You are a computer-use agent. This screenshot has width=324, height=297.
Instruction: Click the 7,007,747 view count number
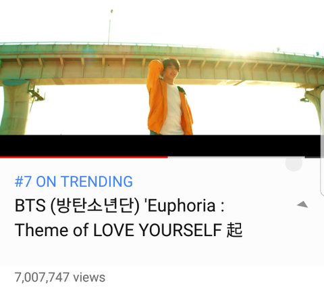pyautogui.click(x=42, y=277)
